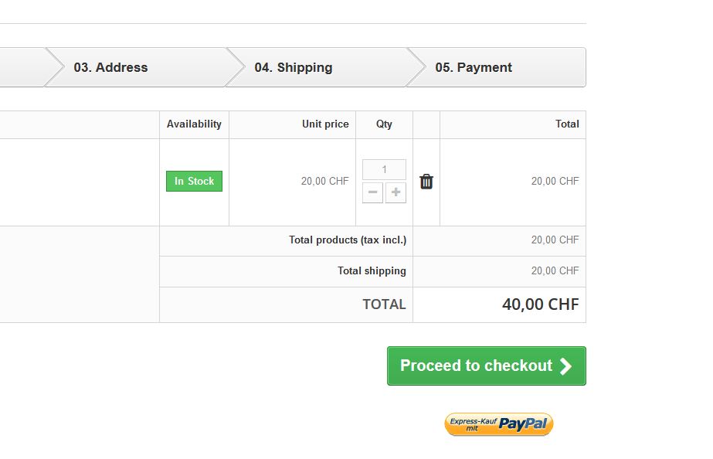713x459 pixels.
Task: Select the 05. Payment step
Action: 474,67
